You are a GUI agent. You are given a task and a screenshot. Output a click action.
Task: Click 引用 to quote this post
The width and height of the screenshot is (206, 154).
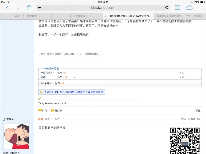tap(43, 111)
